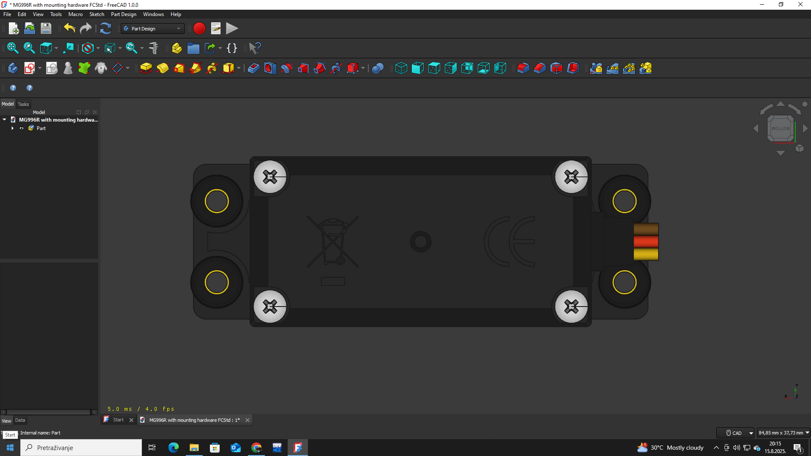811x456 pixels.
Task: Select the Pad tool
Action: pos(146,68)
